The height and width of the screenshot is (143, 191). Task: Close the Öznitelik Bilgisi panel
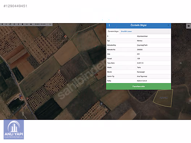[x=168, y=25]
